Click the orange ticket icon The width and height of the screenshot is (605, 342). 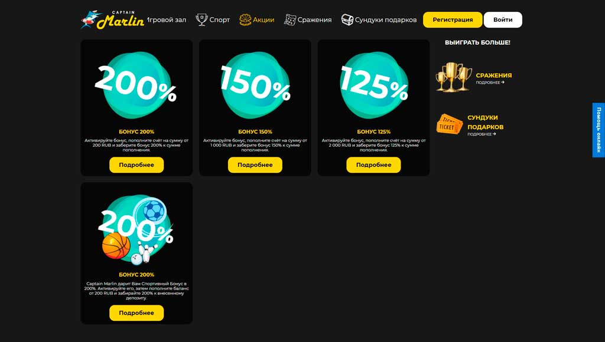(x=450, y=124)
